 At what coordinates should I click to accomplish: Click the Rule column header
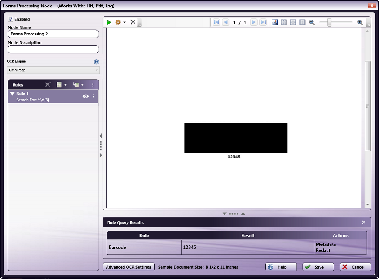(144, 235)
